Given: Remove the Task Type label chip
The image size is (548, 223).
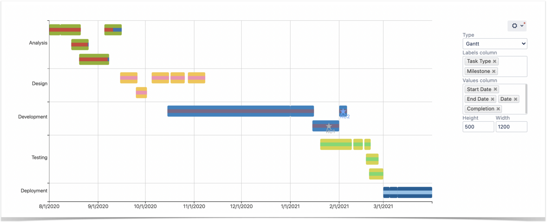Looking at the screenshot, I should pos(494,61).
